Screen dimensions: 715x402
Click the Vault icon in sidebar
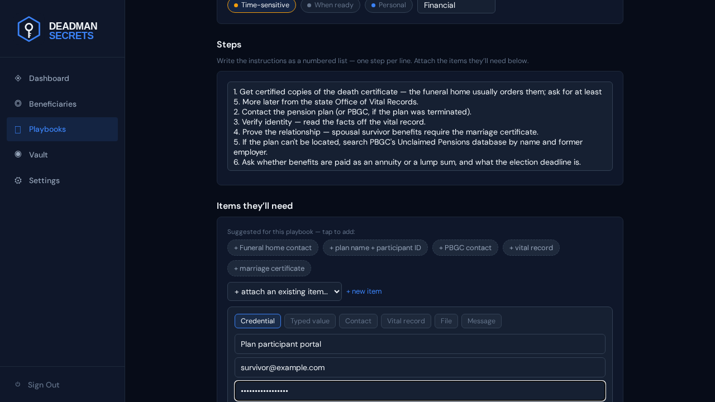point(18,154)
